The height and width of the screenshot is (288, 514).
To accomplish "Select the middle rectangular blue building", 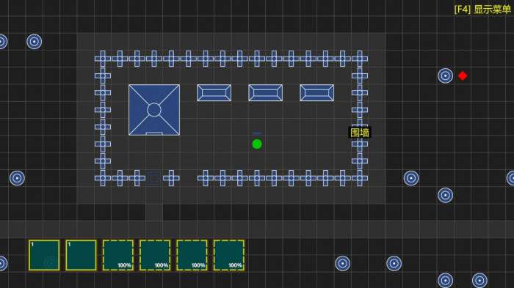I will pos(266,92).
